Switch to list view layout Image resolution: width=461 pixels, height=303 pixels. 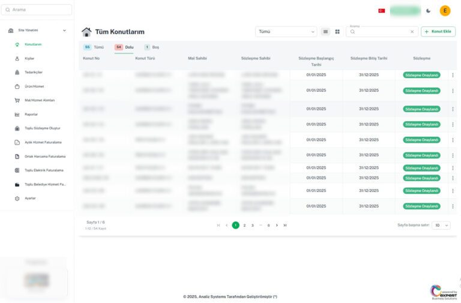point(325,32)
